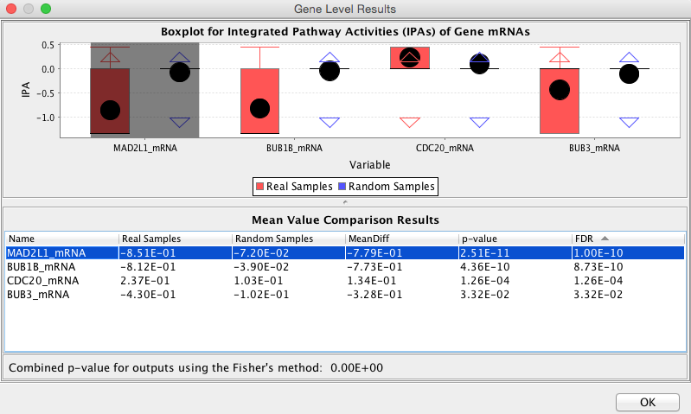Click the BUB3_mRNA real samples mean dot
The height and width of the screenshot is (414, 691).
[560, 90]
